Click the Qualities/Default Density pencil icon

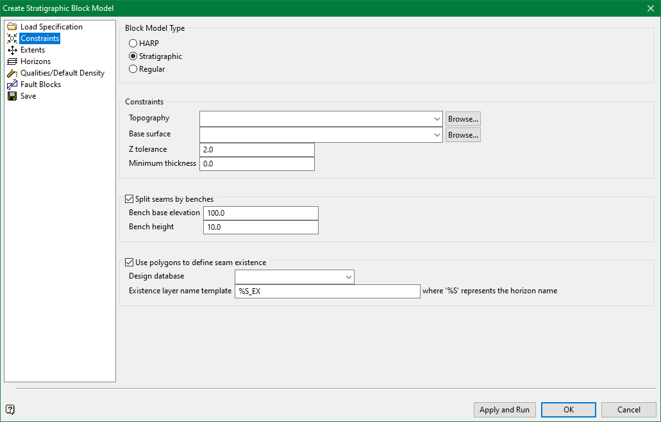pos(12,73)
